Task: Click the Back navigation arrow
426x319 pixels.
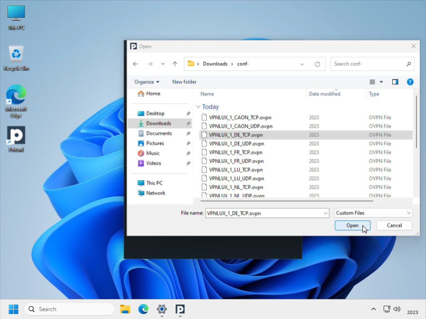Action: [135, 64]
